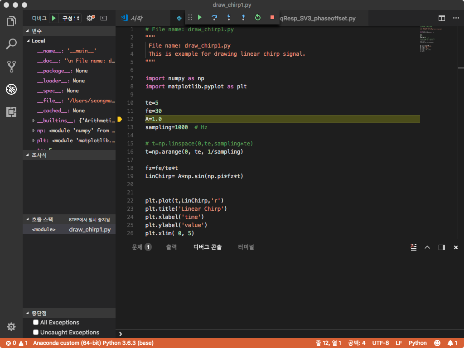The width and height of the screenshot is (464, 348).
Task: Open the Extensions view icon
Action: click(11, 112)
